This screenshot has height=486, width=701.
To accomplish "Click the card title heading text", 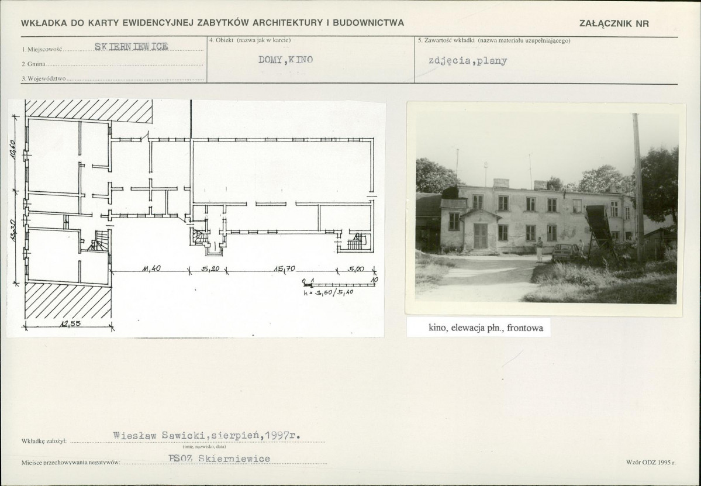I will [212, 23].
